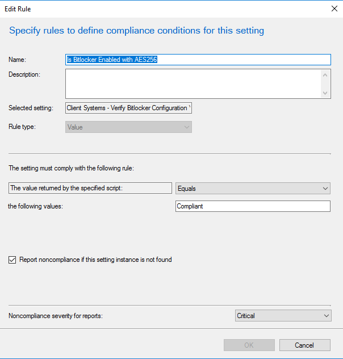This screenshot has height=359, width=343.
Task: Close the Edit Rule dialog window
Action: (333, 9)
